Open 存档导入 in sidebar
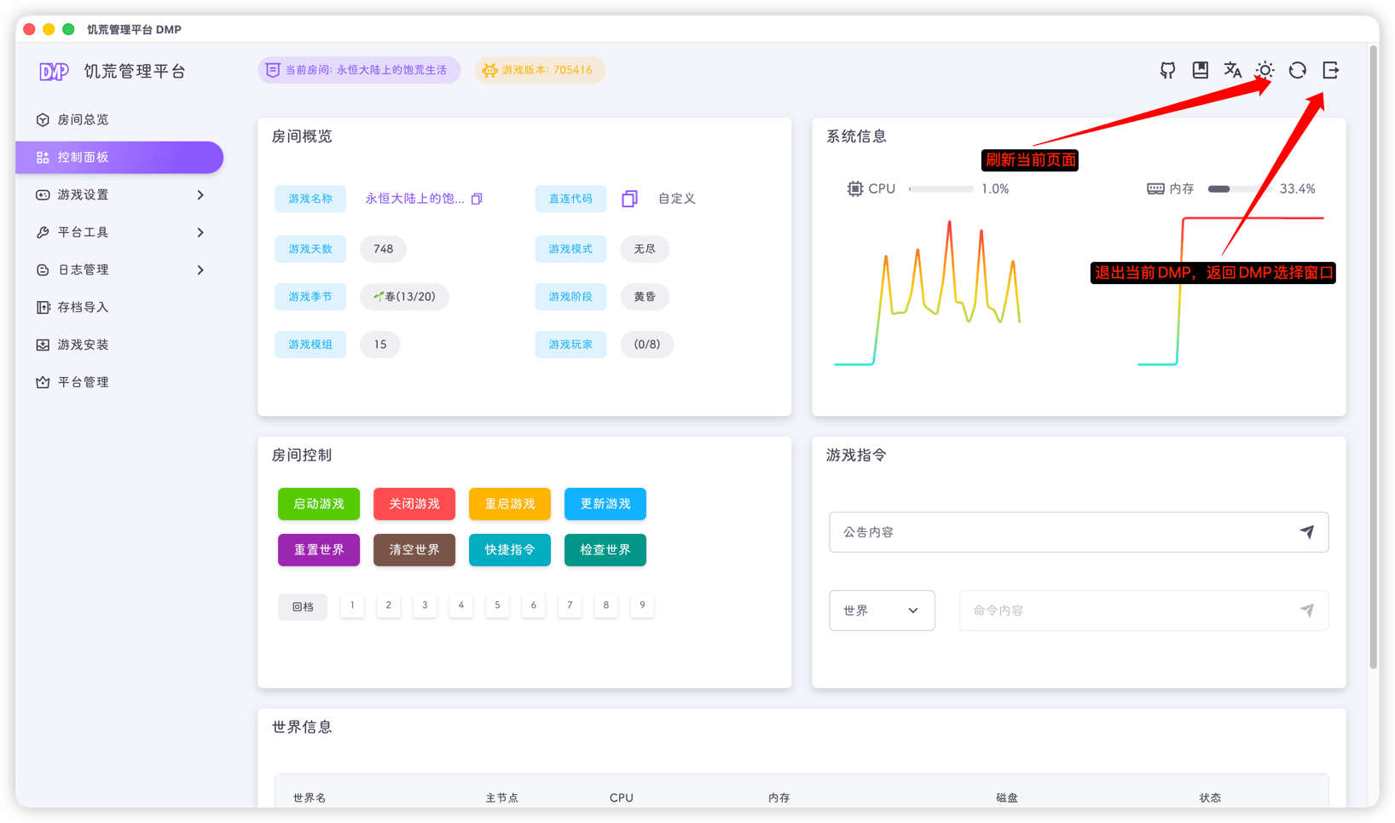 (84, 308)
